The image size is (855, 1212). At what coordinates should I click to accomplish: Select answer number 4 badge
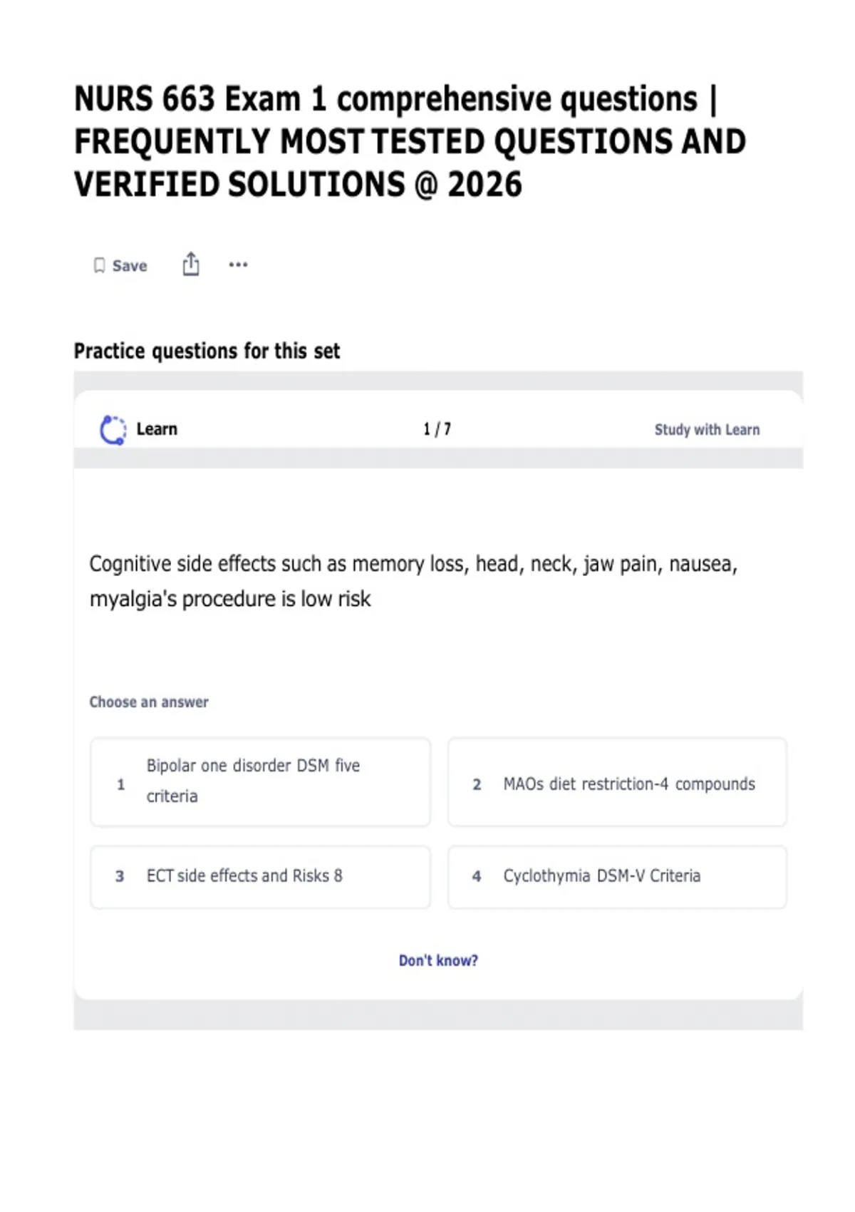pos(477,876)
